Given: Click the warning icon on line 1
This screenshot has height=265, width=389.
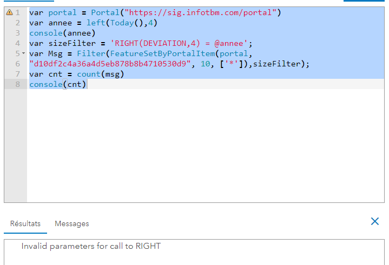Looking at the screenshot, I should click(x=9, y=12).
